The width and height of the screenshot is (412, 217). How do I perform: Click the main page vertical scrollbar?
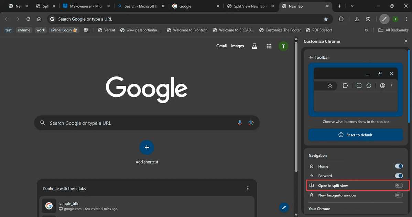(296, 107)
